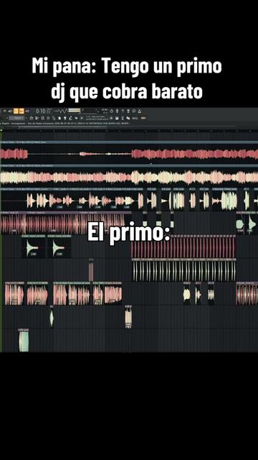Select the second cream decaying hit clip on track five
This screenshot has width=258, height=460.
(x=59, y=247)
